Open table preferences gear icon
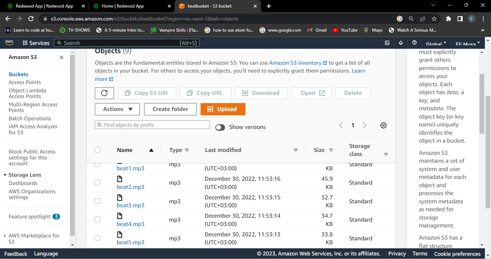Screen dimensions: 491x259 [384, 125]
